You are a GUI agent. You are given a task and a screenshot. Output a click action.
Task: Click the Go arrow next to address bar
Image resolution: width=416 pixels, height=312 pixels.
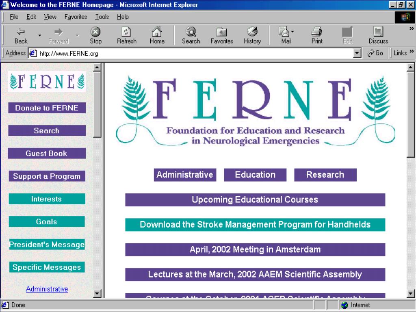point(375,53)
